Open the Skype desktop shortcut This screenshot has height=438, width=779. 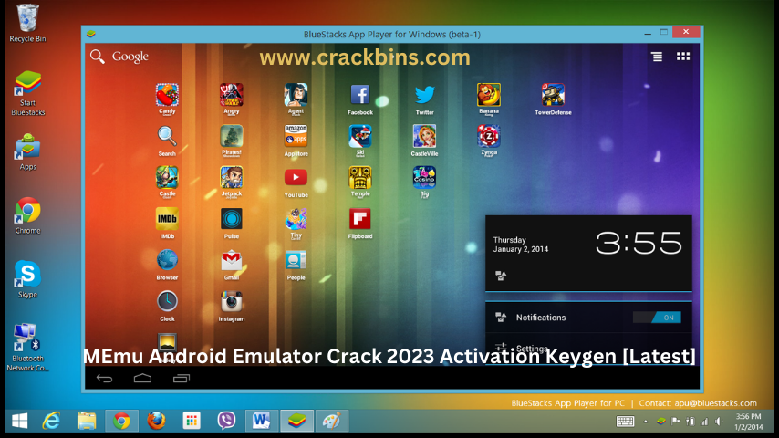(27, 279)
